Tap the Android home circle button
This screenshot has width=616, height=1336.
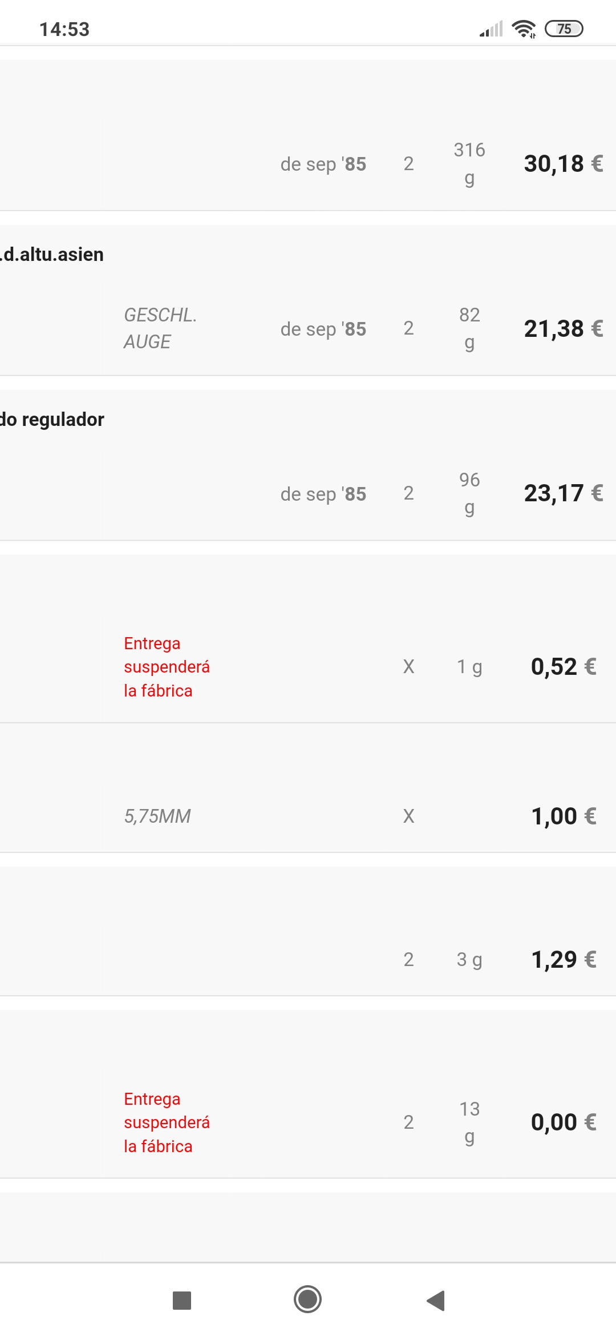(x=308, y=1299)
